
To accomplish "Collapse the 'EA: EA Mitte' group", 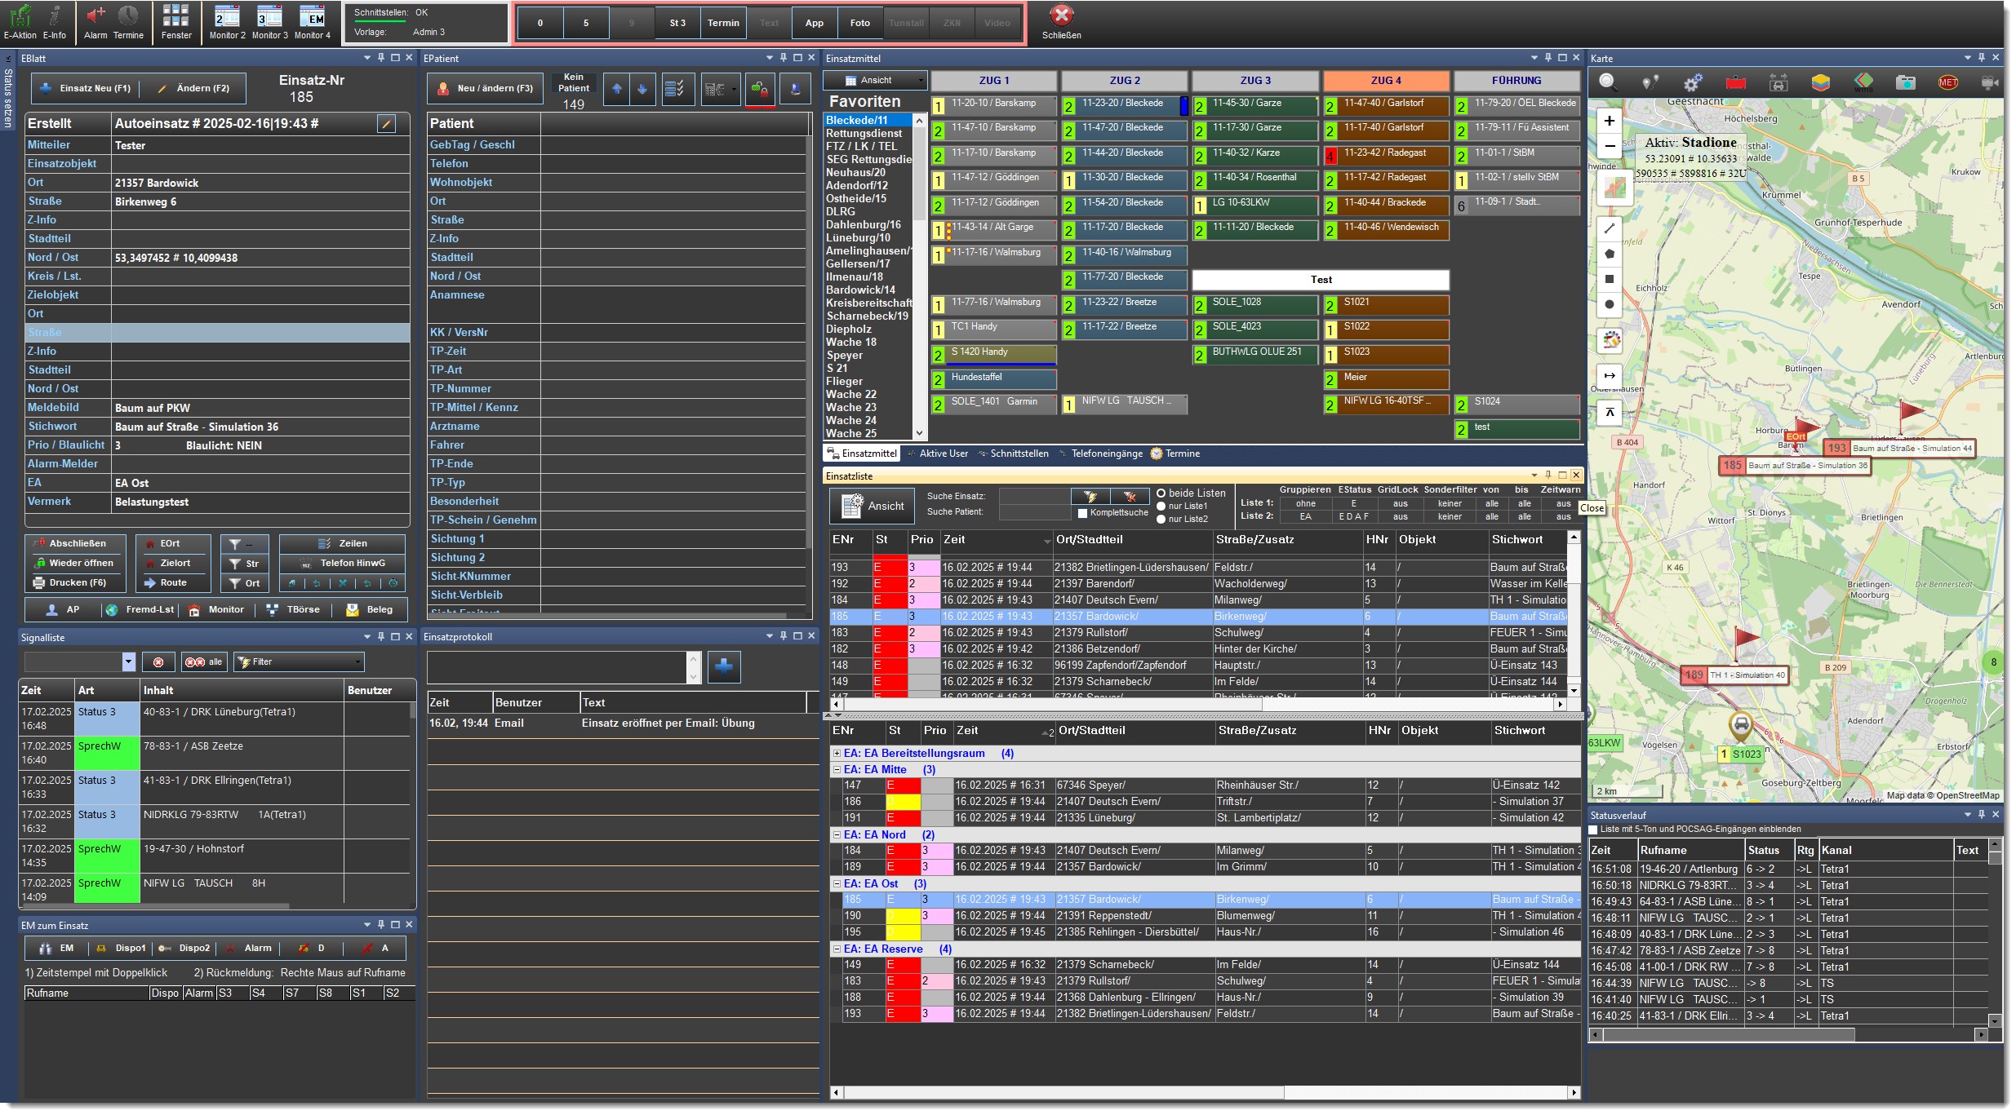I will pos(837,769).
